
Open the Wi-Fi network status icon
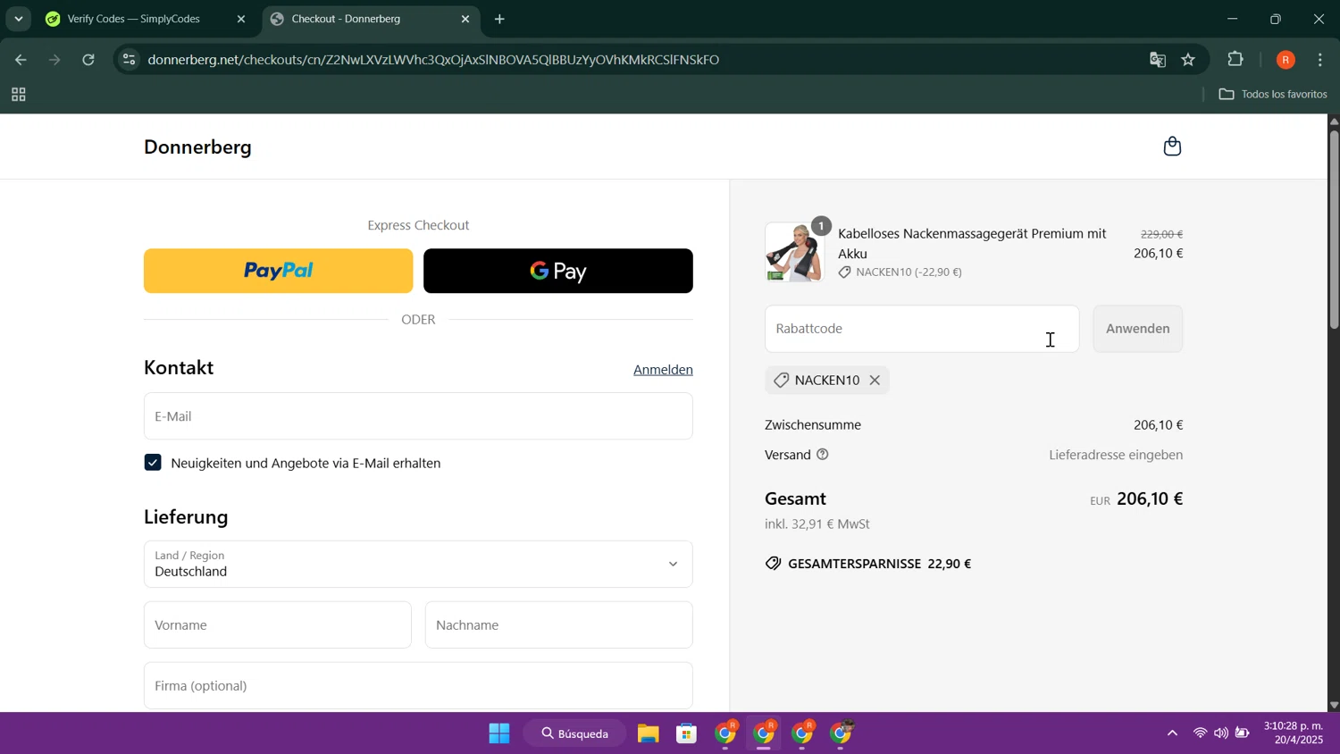tap(1200, 733)
